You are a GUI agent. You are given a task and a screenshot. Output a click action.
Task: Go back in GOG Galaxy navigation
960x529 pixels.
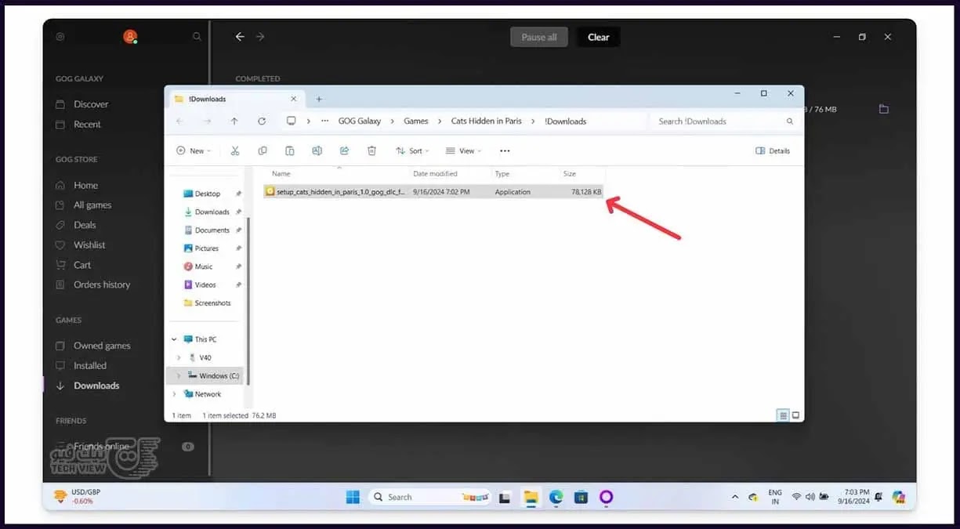(240, 37)
